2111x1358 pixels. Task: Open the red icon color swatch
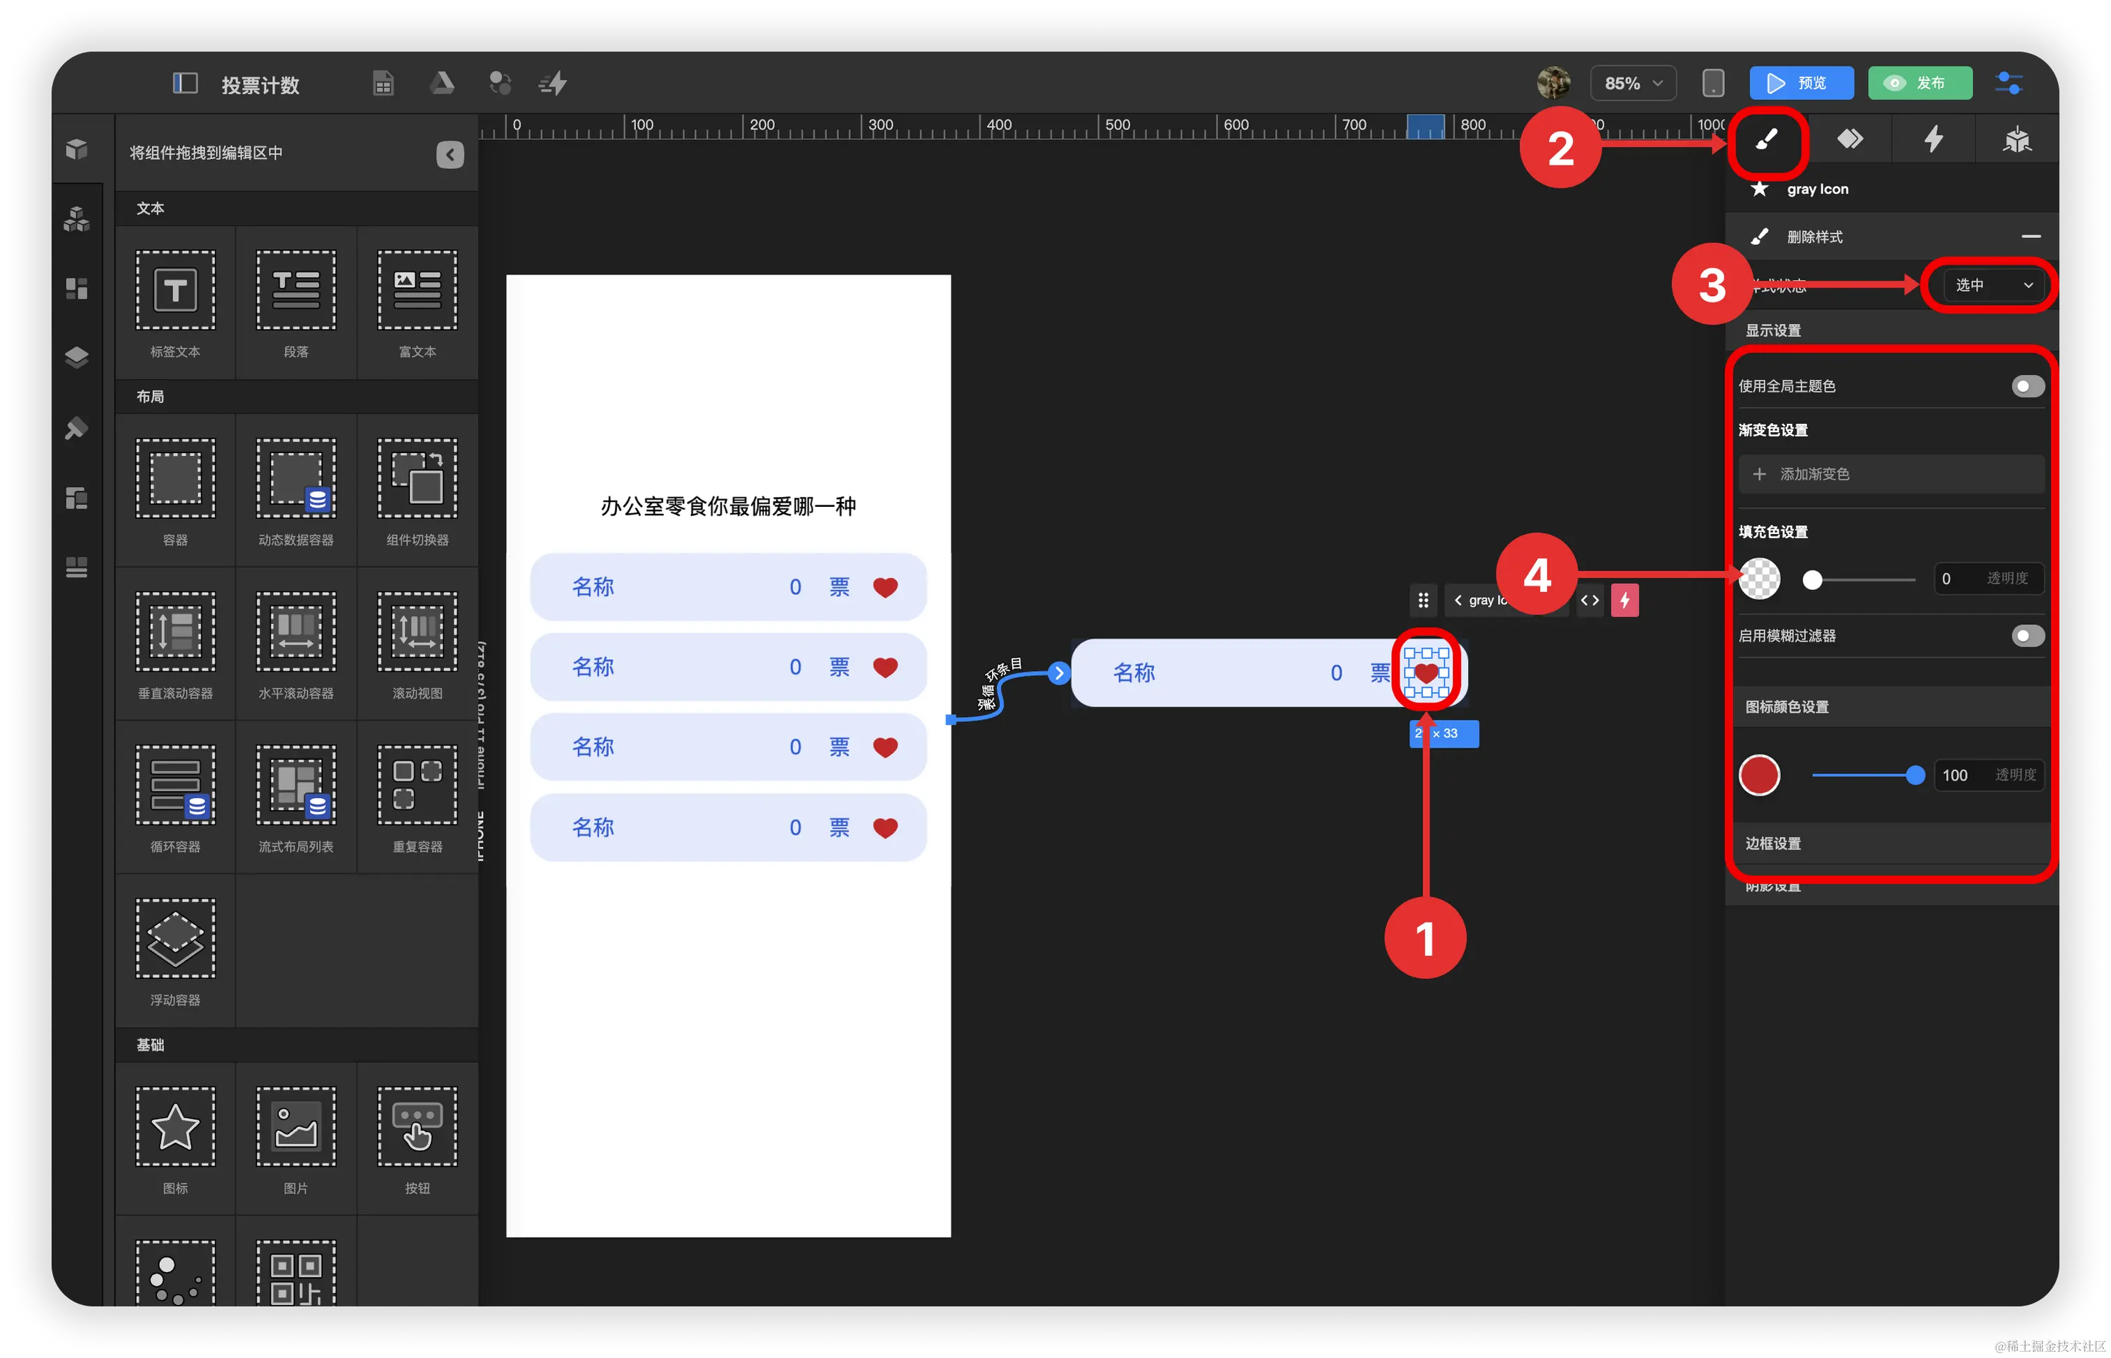coord(1759,775)
